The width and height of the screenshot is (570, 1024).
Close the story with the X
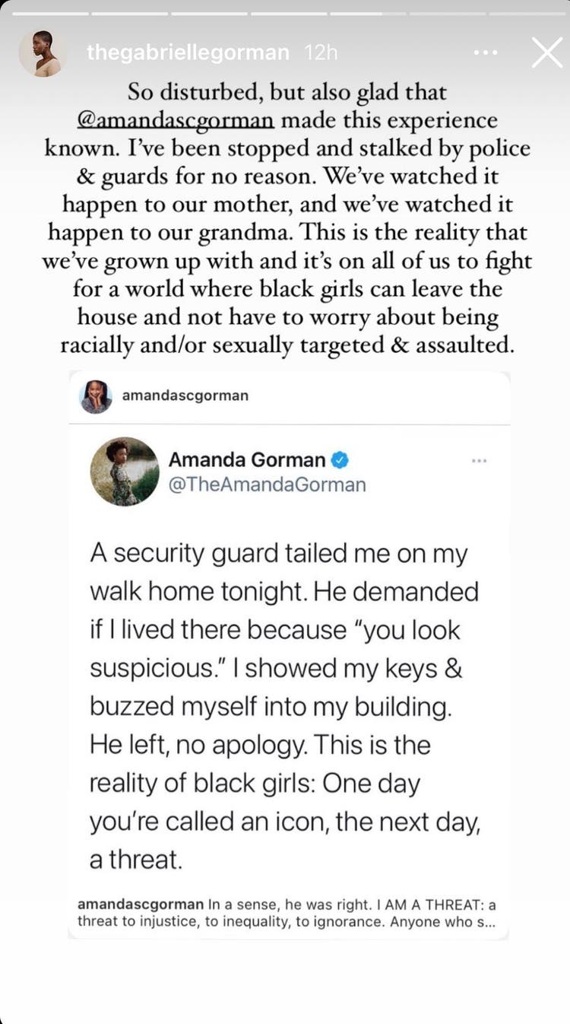(547, 52)
